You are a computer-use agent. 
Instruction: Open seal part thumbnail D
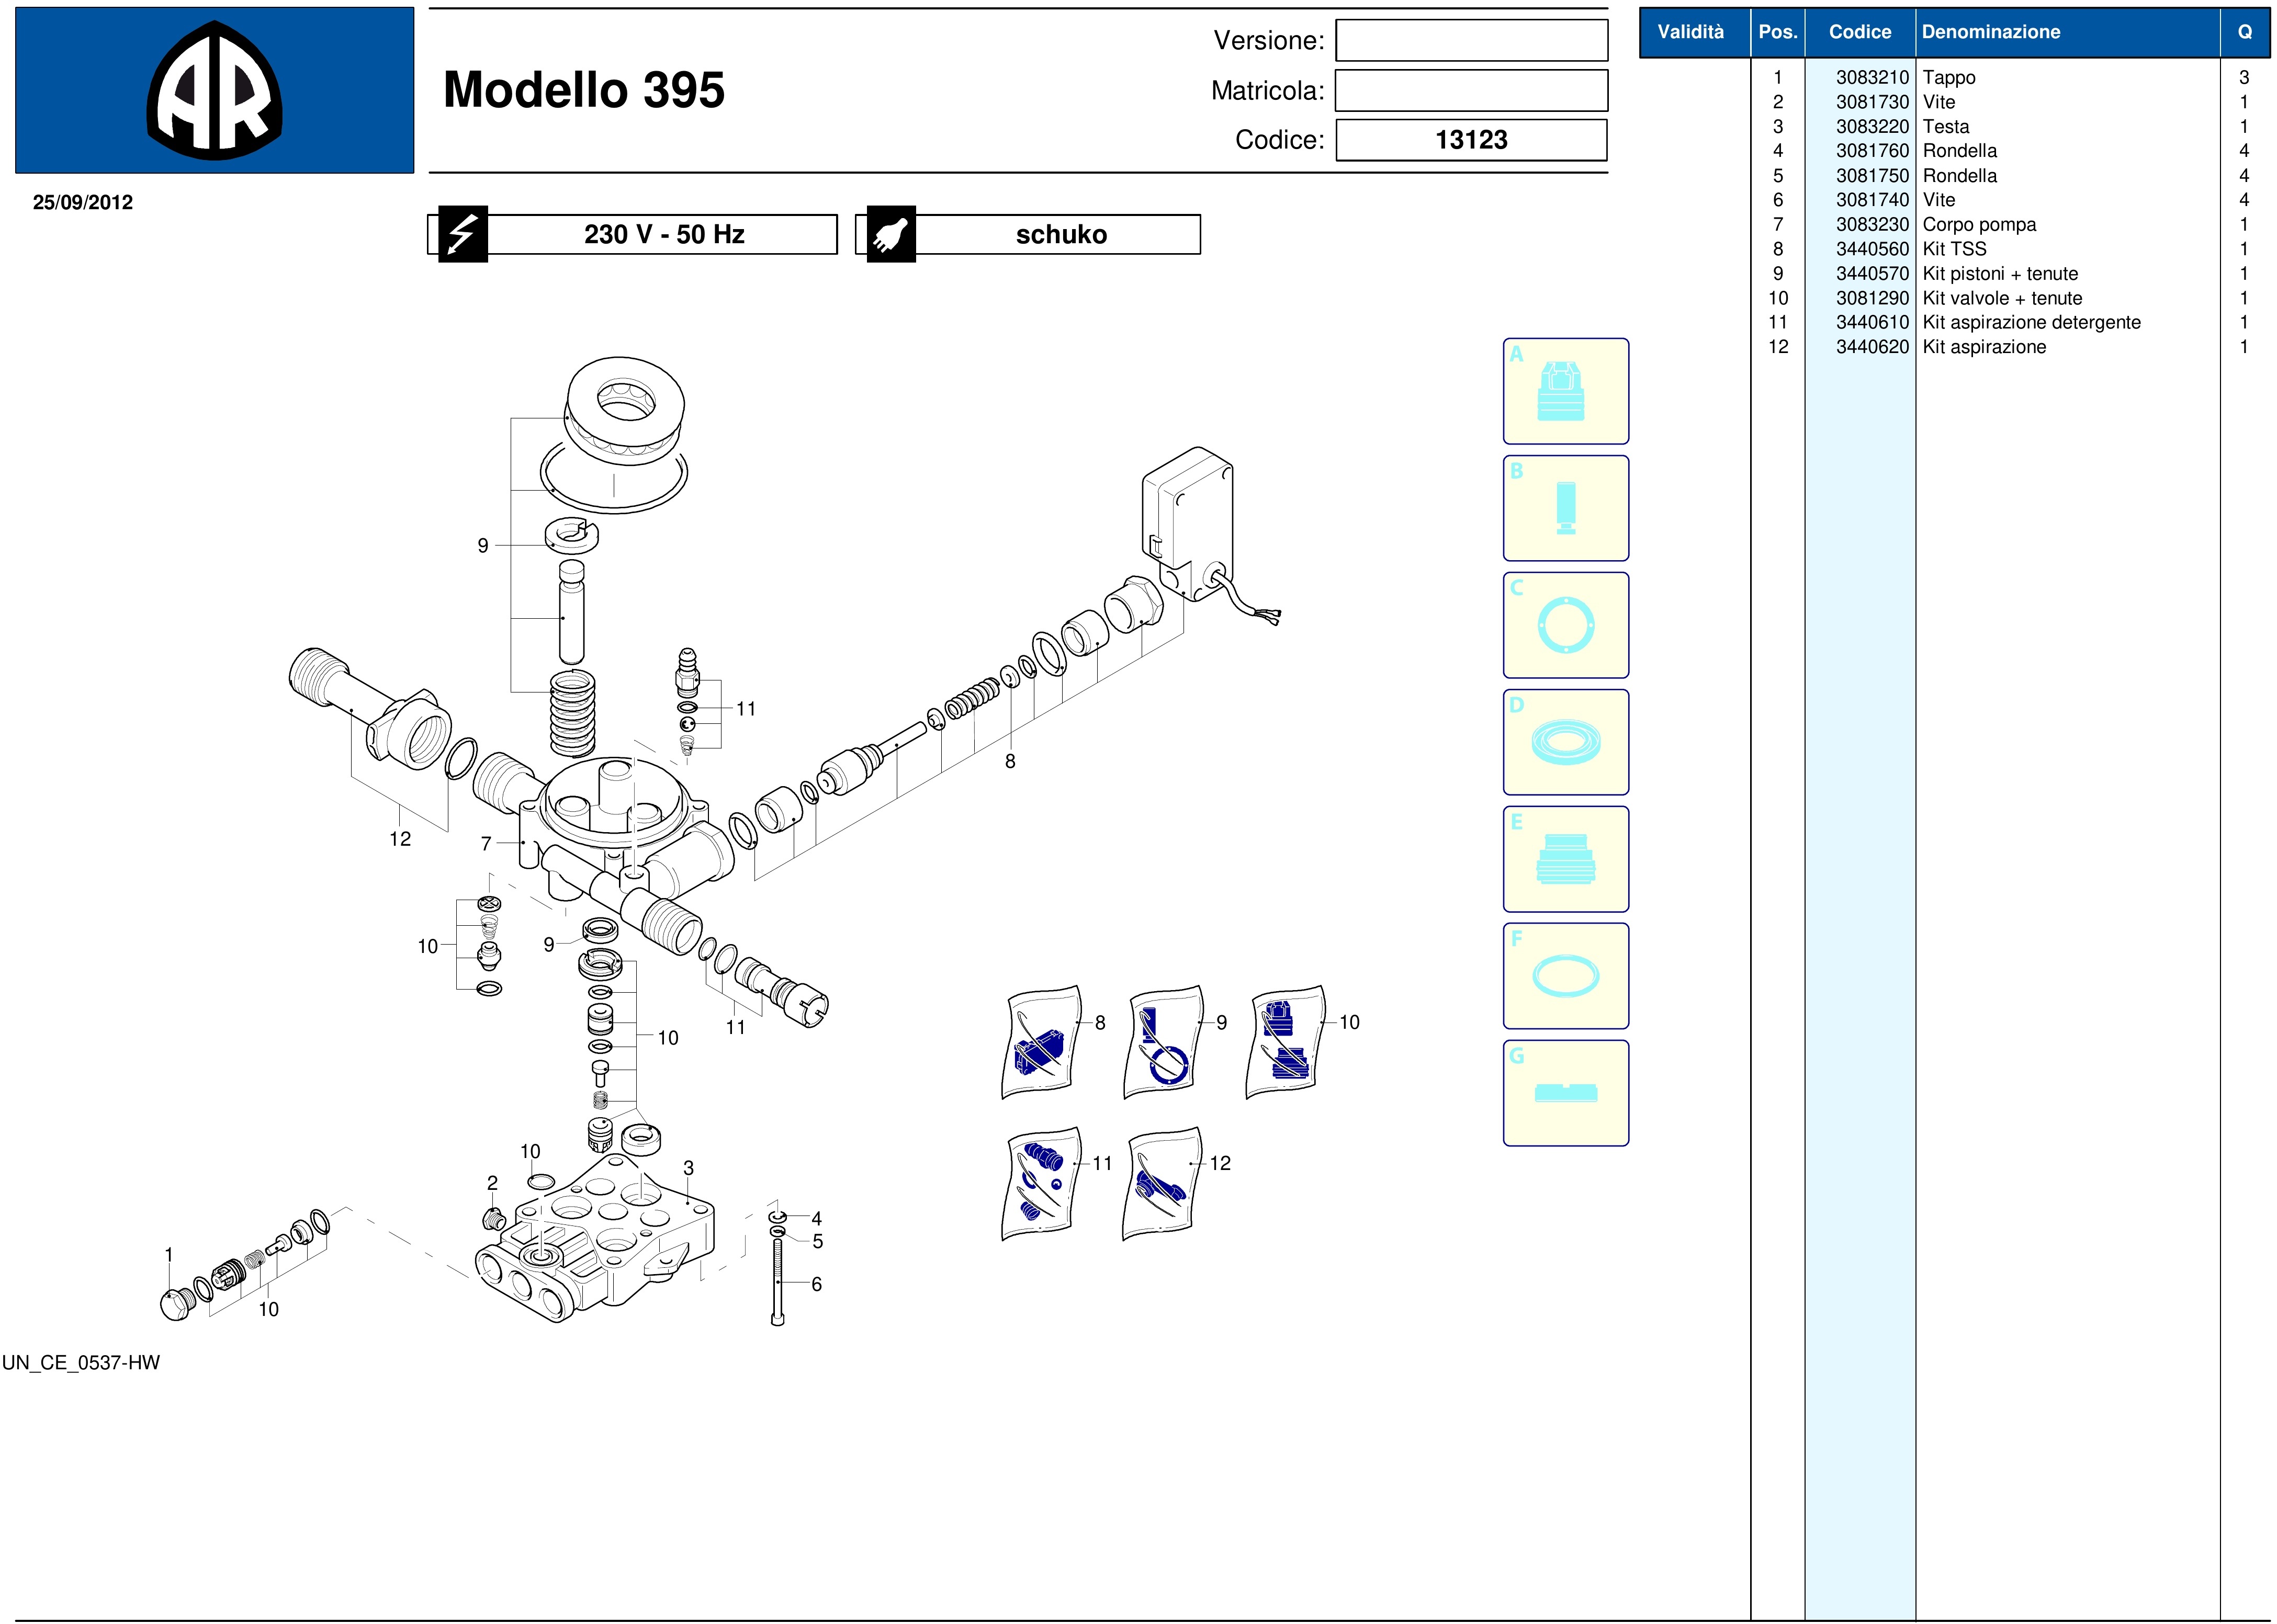(x=1565, y=742)
